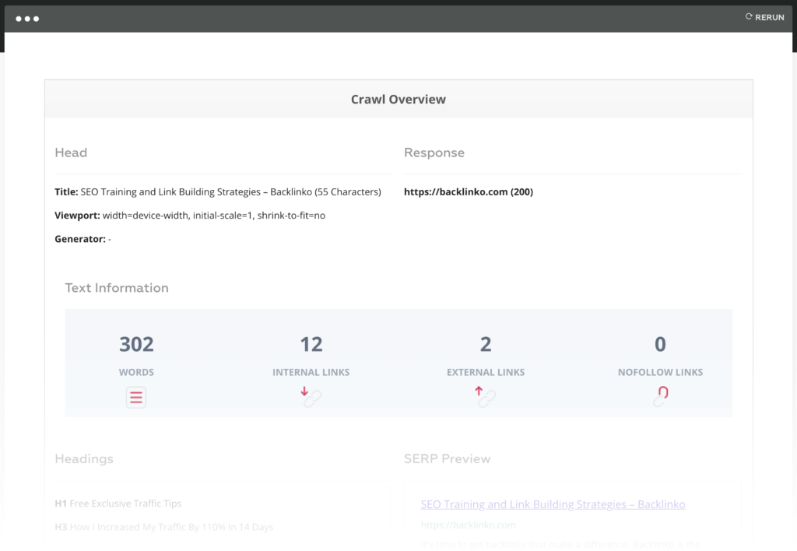
Task: Select the page Title text line
Action: tap(218, 192)
